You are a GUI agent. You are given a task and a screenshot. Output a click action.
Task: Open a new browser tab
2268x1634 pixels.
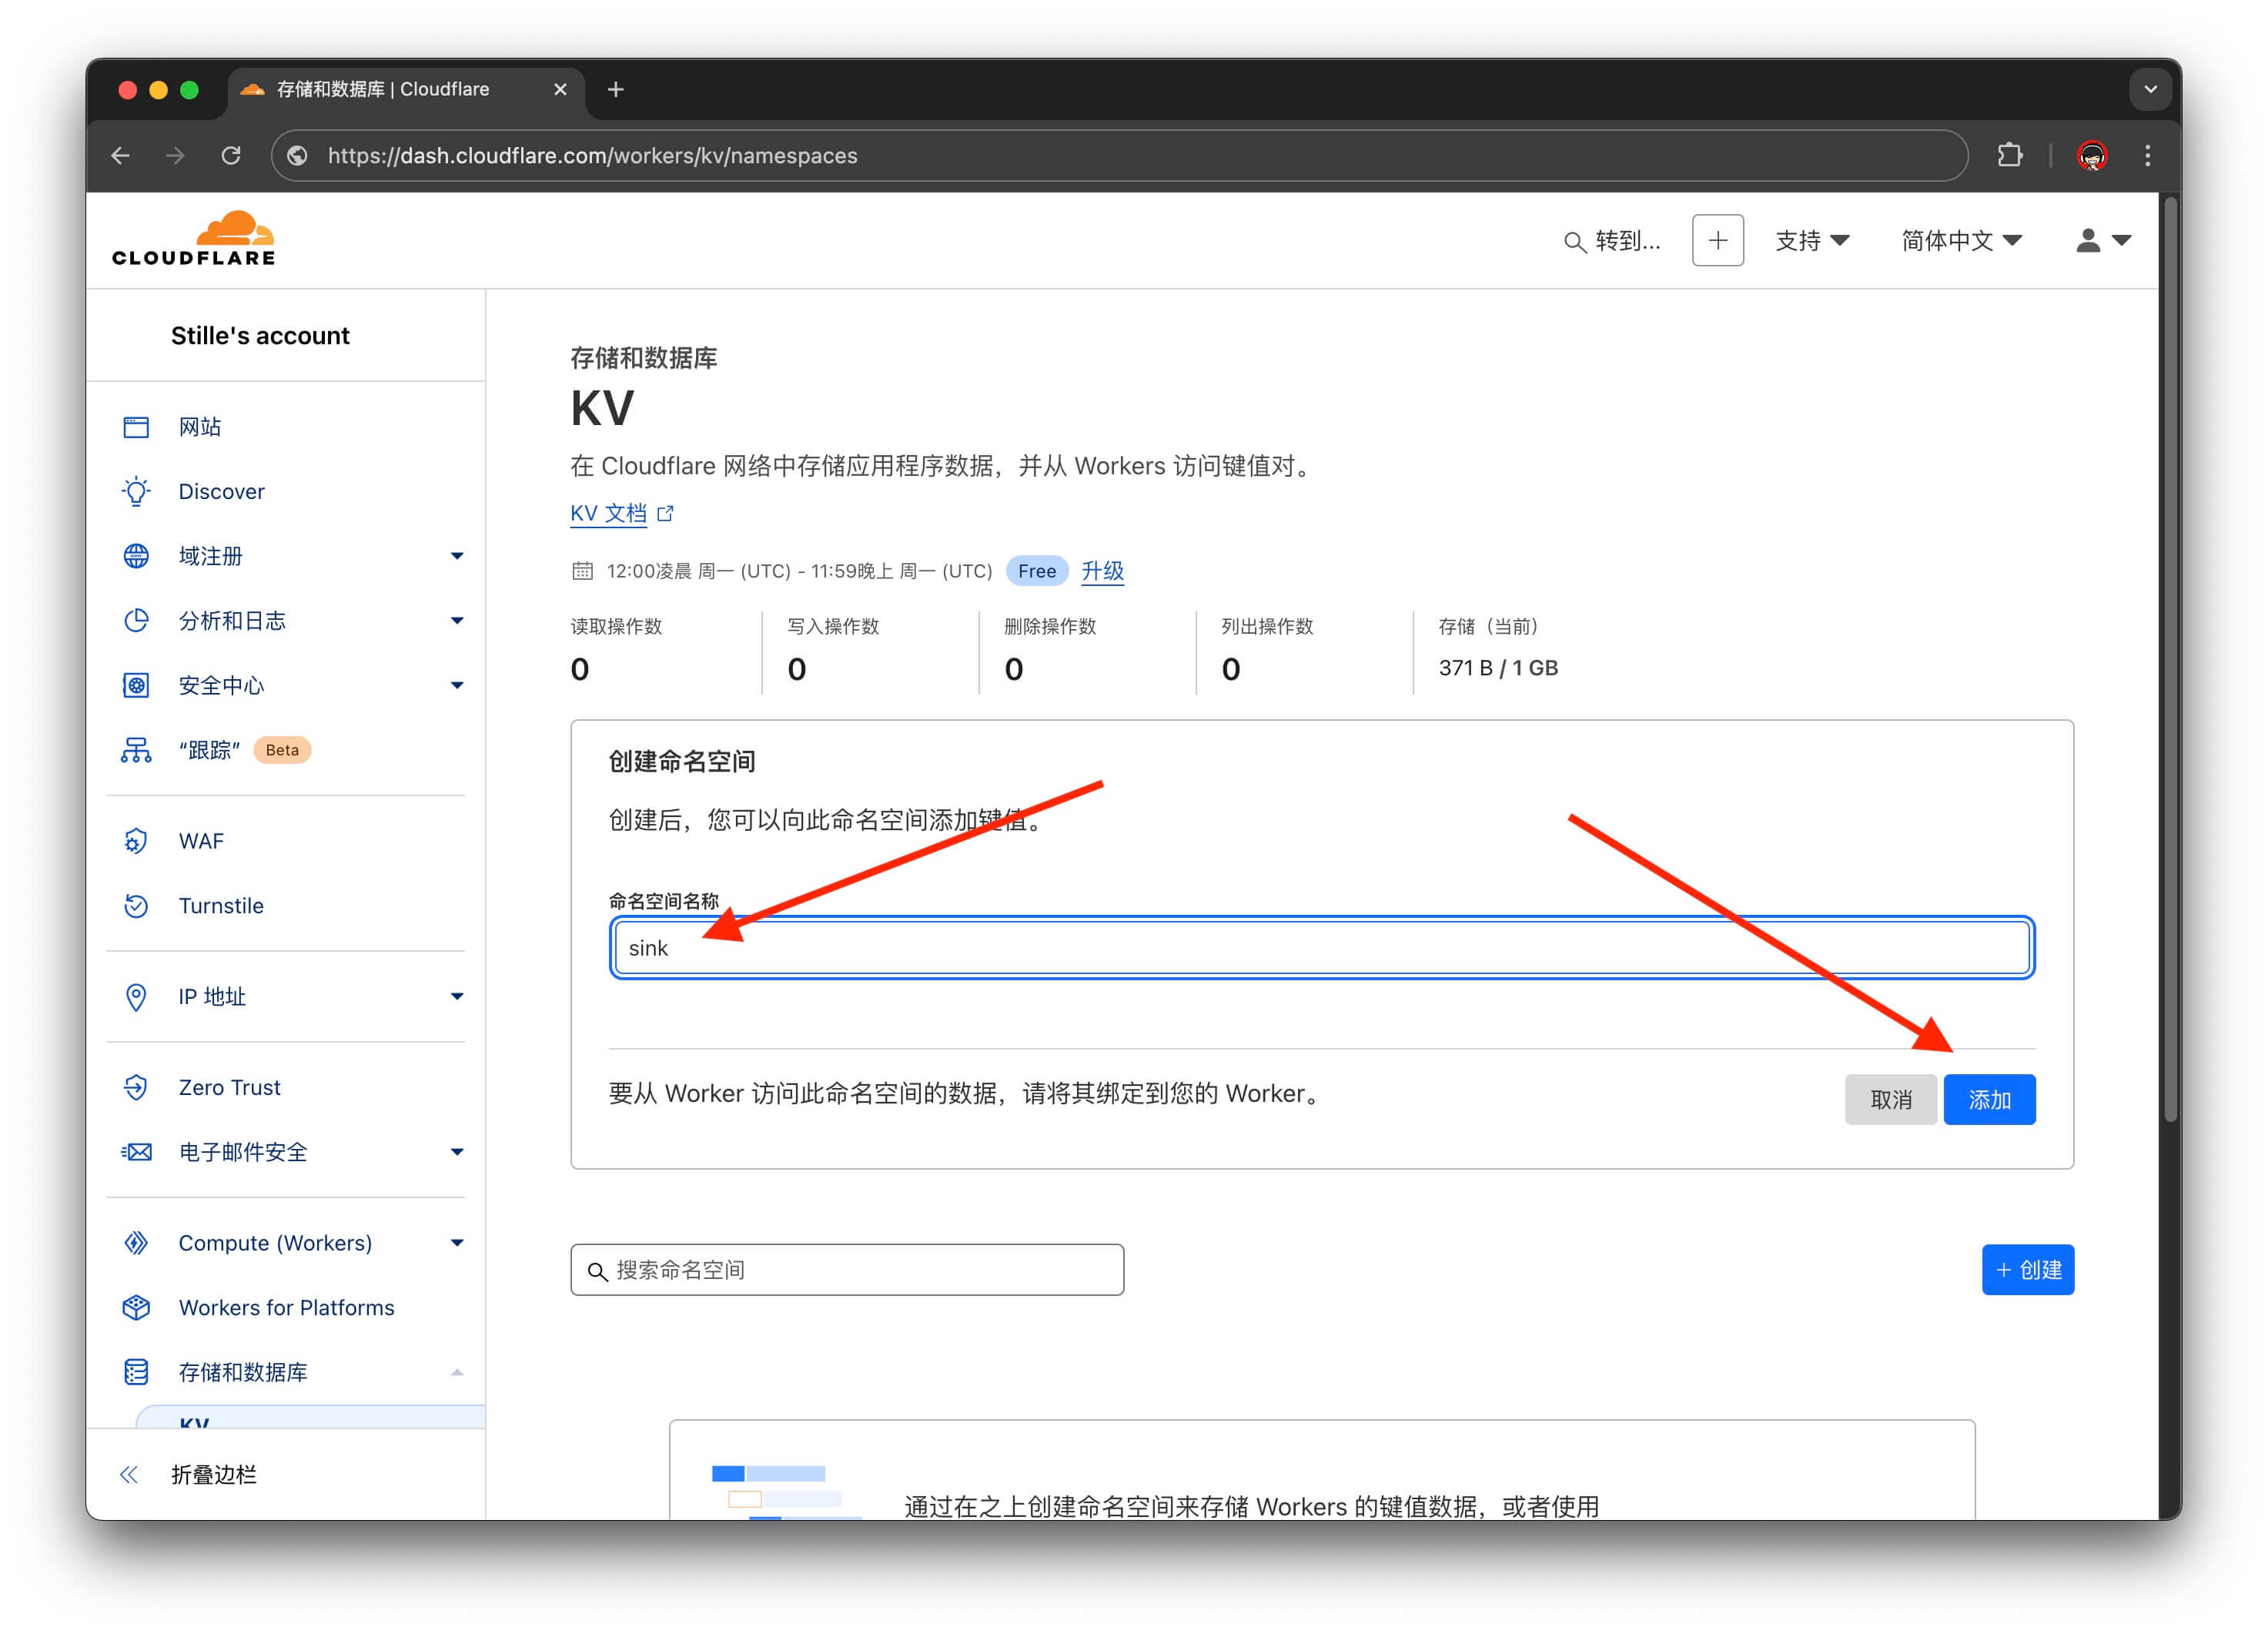point(616,89)
